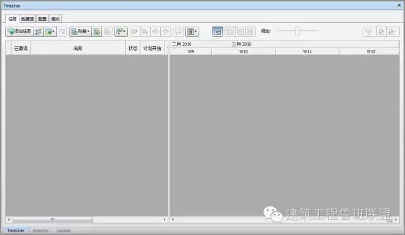The image size is (405, 235).
Task: Toggle Planned vs Actual Dates view
Action: coord(251,32)
